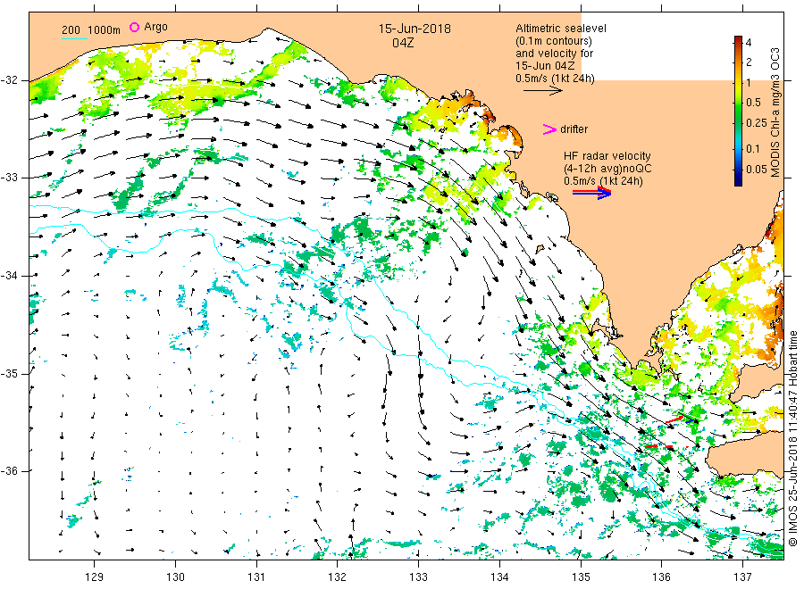Screen dimensions: 804x589
Task: Click the '200 1000m' depth legend text
Action: [x=91, y=30]
